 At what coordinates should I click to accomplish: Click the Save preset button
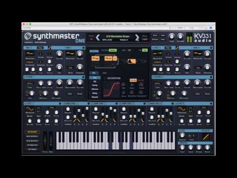[155, 36]
